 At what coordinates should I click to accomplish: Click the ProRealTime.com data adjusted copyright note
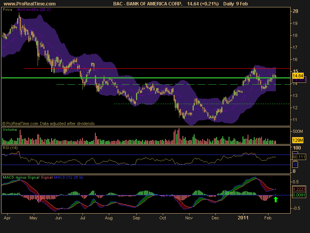tap(48, 123)
